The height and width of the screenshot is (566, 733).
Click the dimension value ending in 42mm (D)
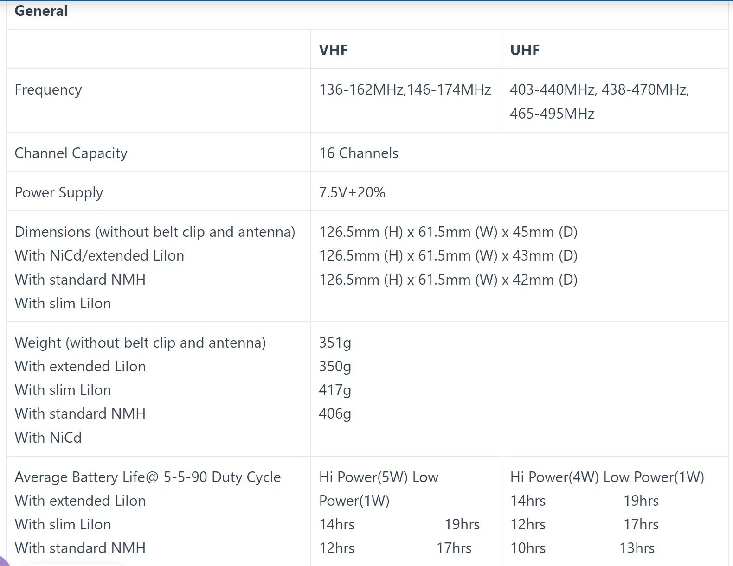[x=448, y=280]
